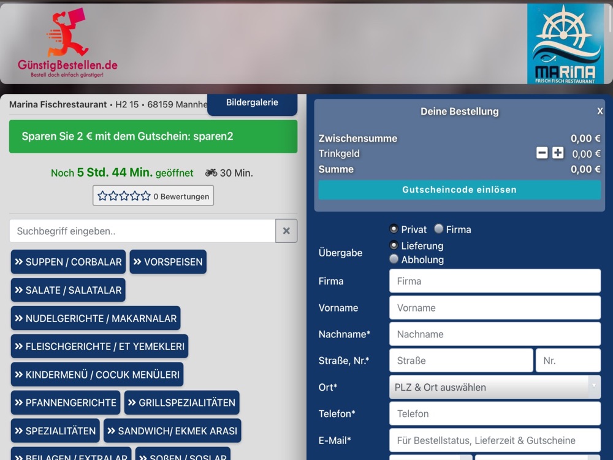Jump to the VORSPEISEN menu section
Image resolution: width=613 pixels, height=460 pixels.
tap(168, 262)
